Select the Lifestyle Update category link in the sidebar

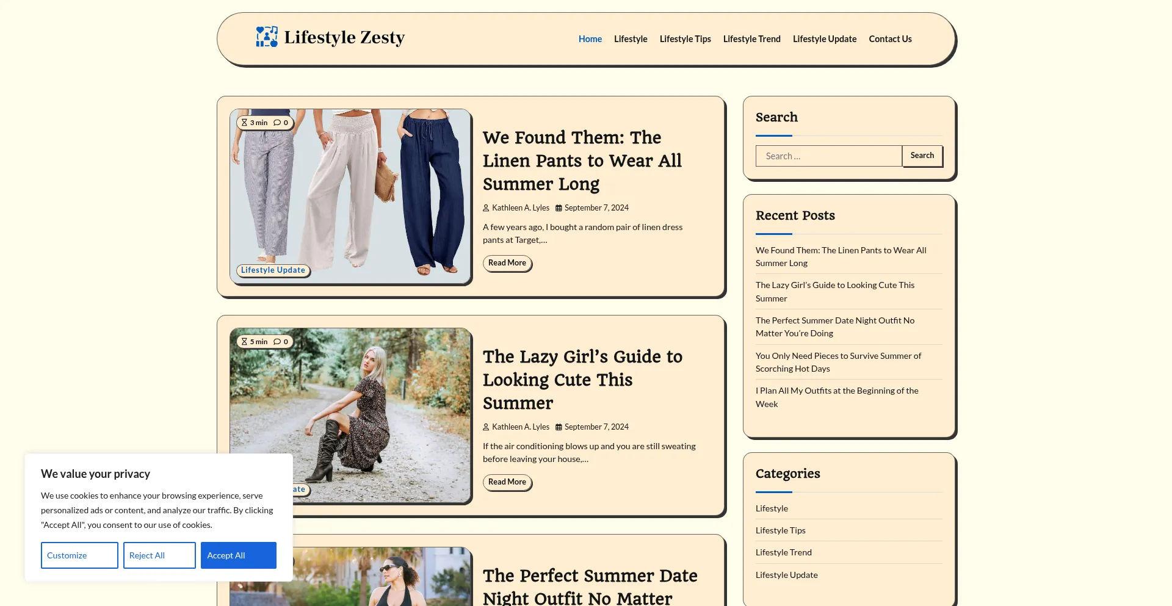786,575
